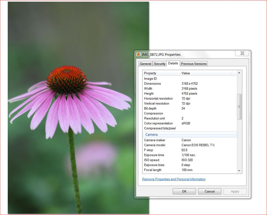Click the Camera maker value Canon
Viewport: 267px width, 215px height.
pos(186,140)
